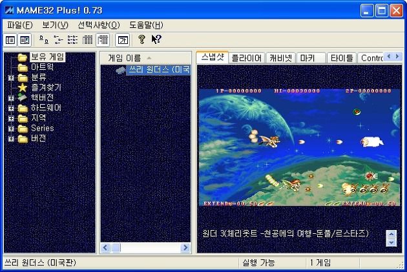Switch to grouped view icon
The height and width of the screenshot is (272, 407).
(x=103, y=40)
